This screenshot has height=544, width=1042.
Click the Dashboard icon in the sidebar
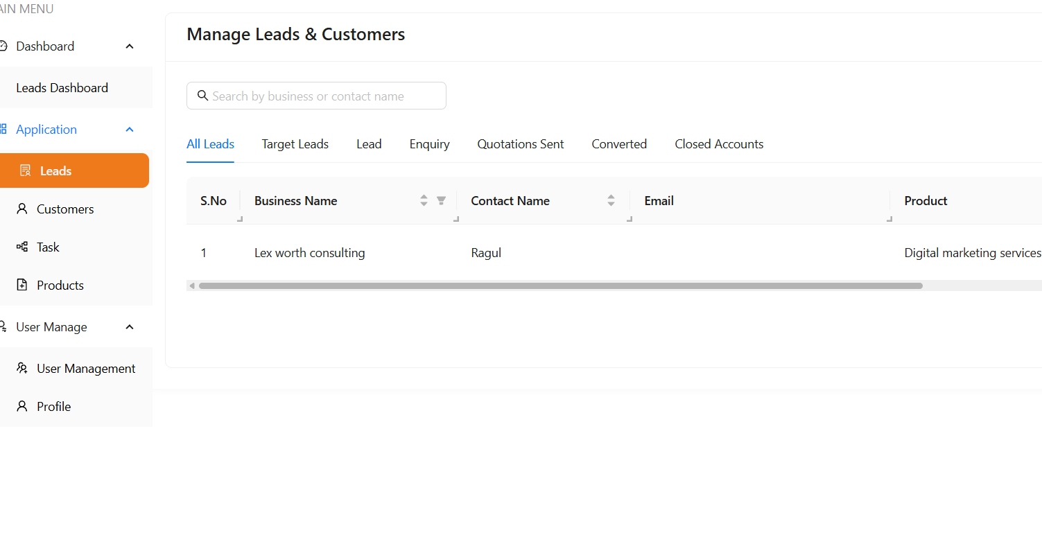pyautogui.click(x=2, y=45)
